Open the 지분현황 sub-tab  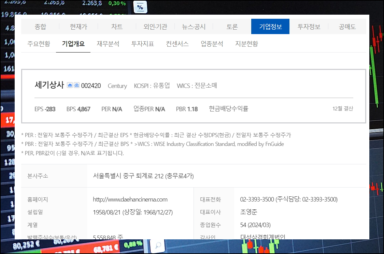point(246,44)
